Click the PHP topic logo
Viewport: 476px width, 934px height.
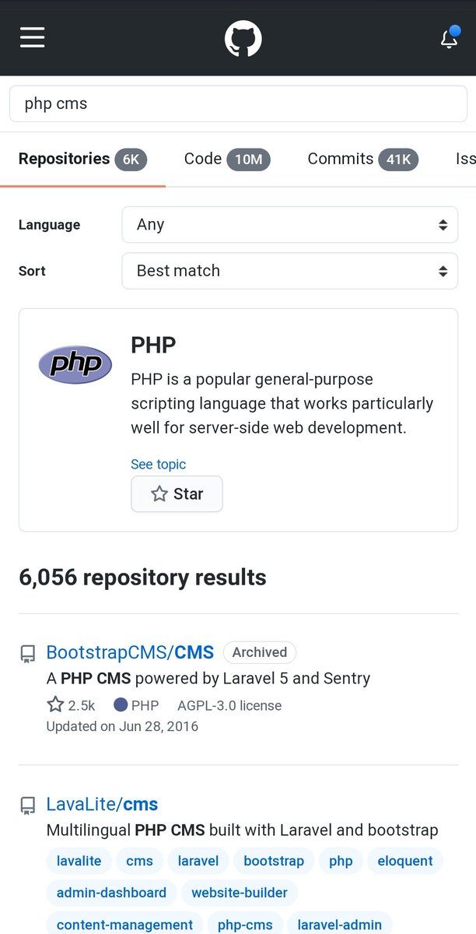pos(75,364)
